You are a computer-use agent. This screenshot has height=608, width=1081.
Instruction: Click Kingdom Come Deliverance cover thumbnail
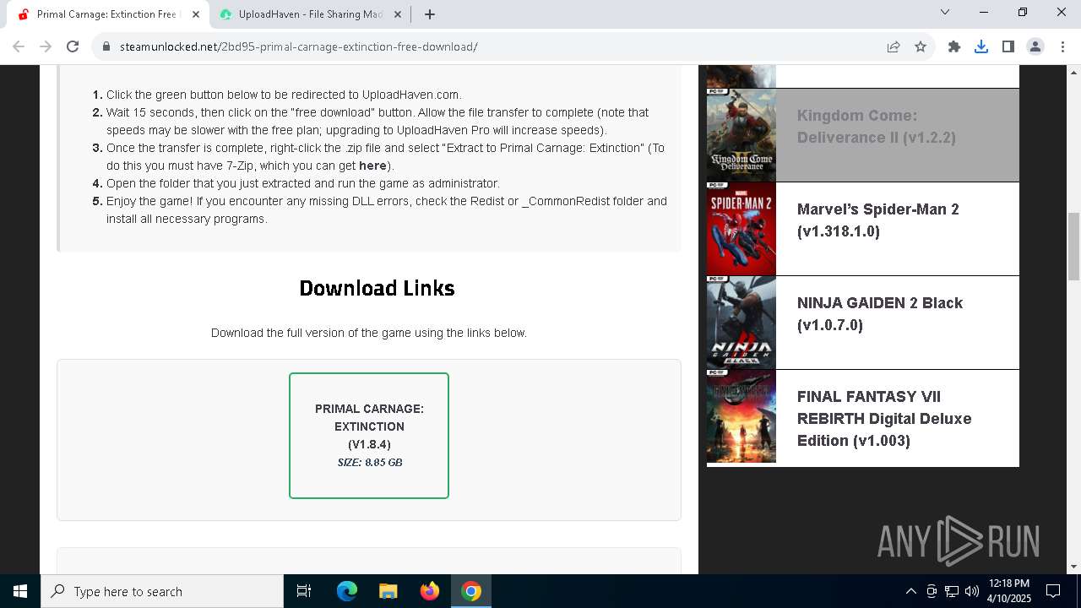[741, 135]
